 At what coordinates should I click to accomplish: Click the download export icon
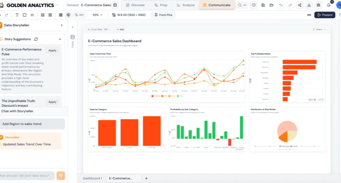click(x=309, y=5)
